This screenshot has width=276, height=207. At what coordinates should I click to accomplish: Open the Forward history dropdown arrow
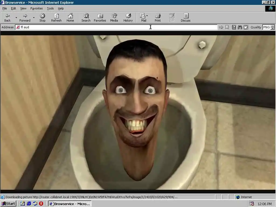coord(34,18)
